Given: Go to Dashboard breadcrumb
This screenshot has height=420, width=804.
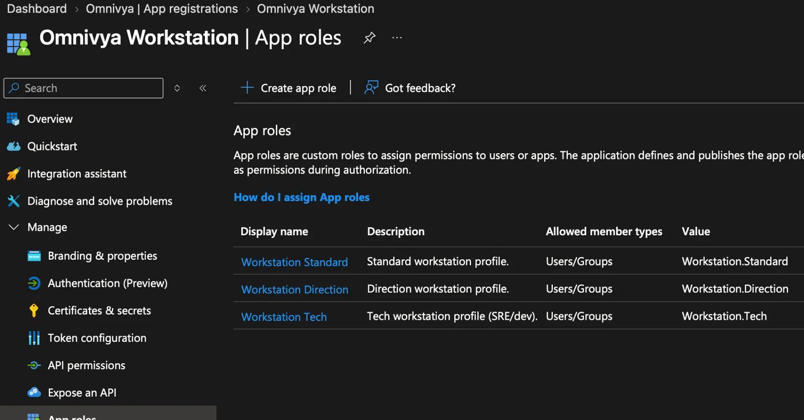Looking at the screenshot, I should (37, 9).
